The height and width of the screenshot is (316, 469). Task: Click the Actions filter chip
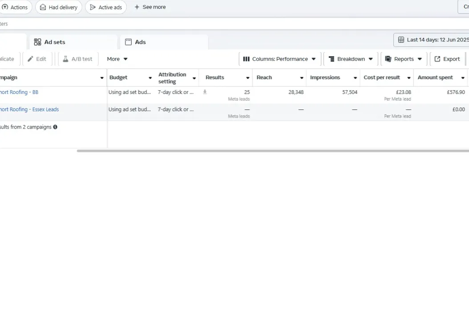pos(16,7)
